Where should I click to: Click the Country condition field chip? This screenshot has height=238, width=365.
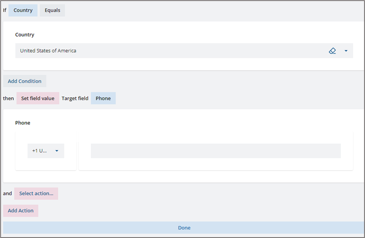pos(23,10)
